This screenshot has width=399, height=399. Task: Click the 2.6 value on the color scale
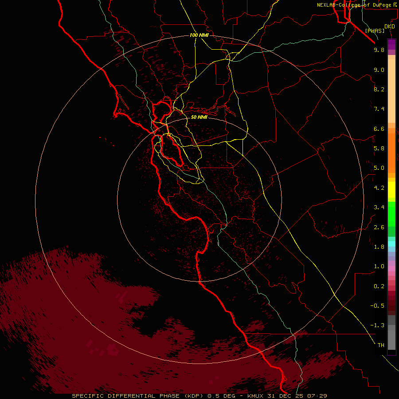point(379,227)
